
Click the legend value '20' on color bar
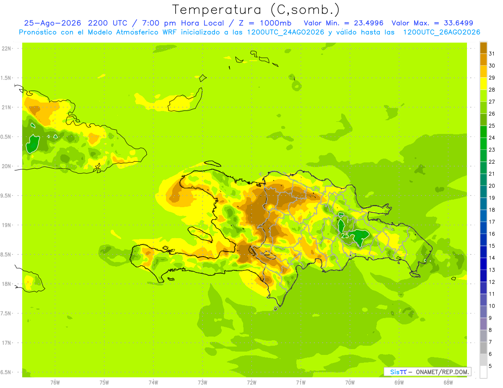[x=492, y=186]
